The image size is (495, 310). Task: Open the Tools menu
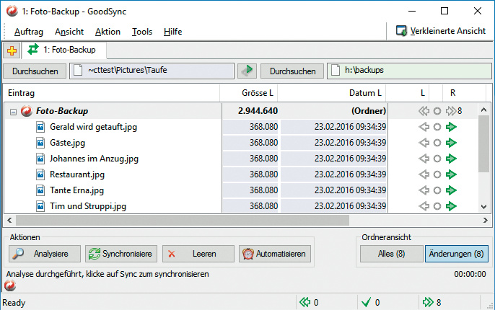pos(142,32)
